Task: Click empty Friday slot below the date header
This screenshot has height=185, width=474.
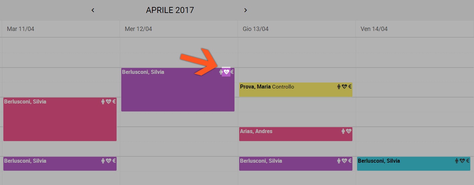Action: (x=415, y=45)
